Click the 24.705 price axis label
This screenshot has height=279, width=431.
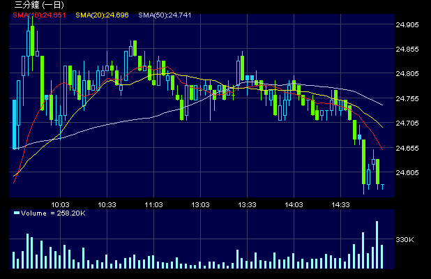407,123
